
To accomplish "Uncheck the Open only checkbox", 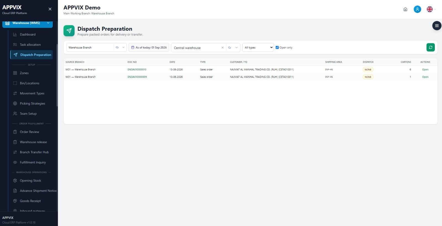I will pyautogui.click(x=277, y=47).
